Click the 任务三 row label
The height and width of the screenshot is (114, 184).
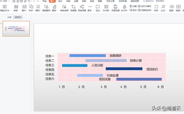[x=50, y=65]
